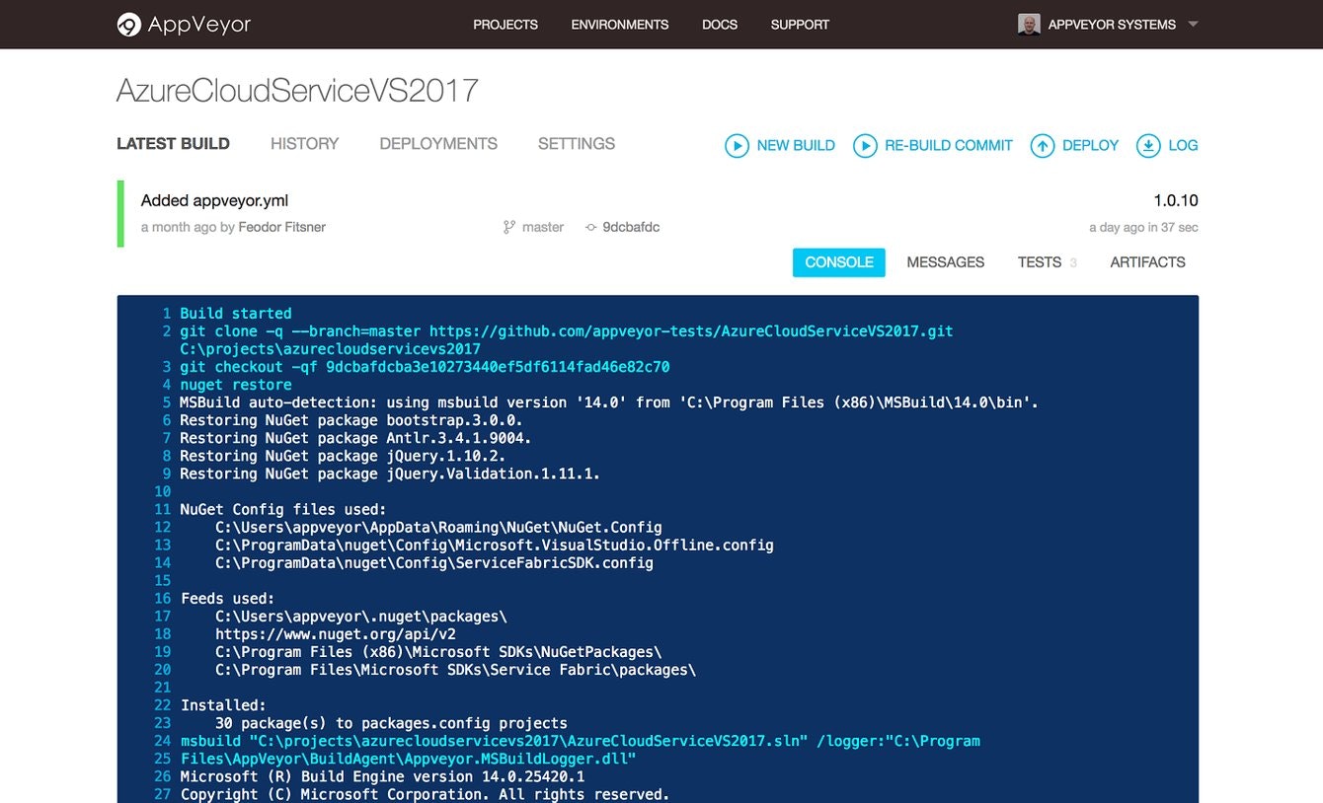
Task: Click 'Build Engine version 14.0.25420.1' line
Action: point(382,776)
